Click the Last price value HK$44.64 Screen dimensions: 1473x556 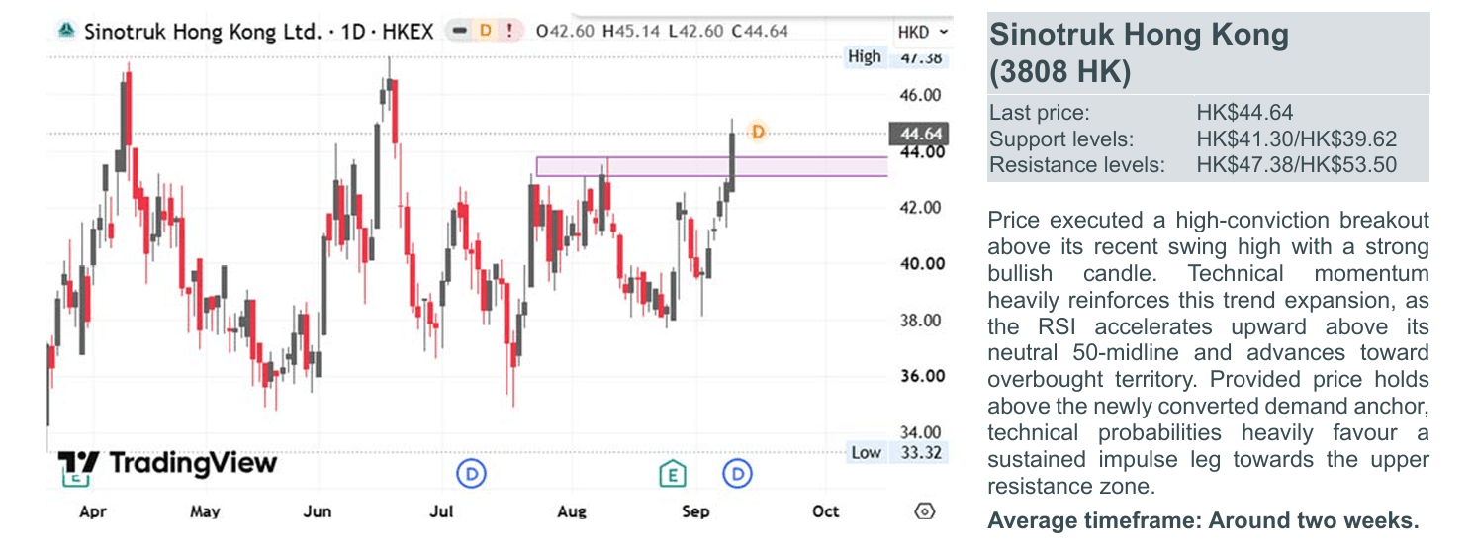pos(1244,114)
